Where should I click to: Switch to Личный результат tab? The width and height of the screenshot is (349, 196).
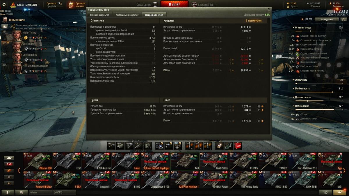[x=99, y=15]
